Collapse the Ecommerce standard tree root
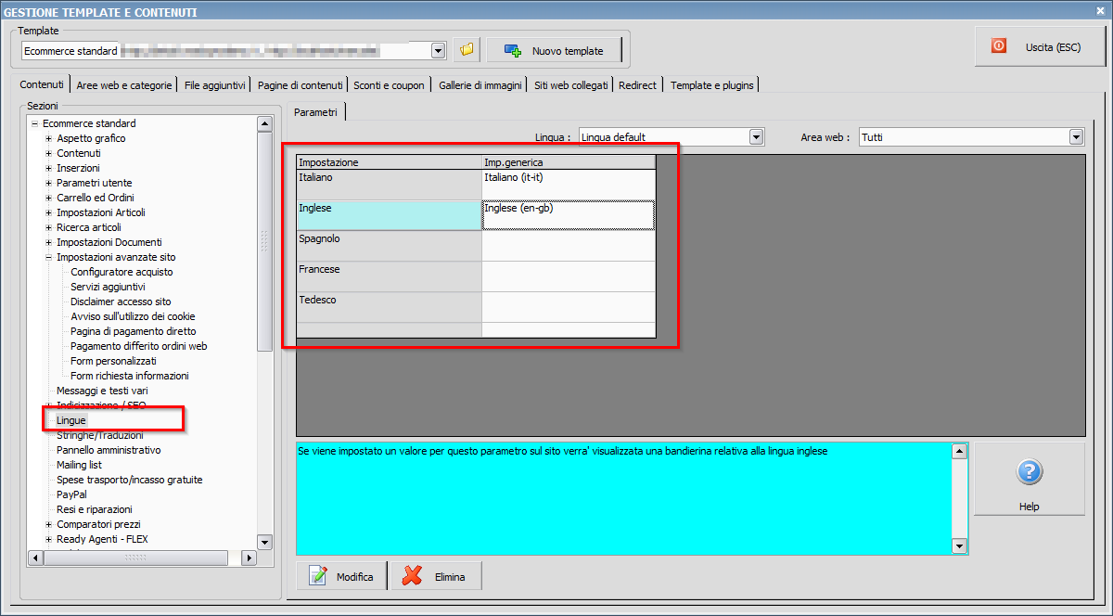Image resolution: width=1113 pixels, height=616 pixels. coord(34,123)
